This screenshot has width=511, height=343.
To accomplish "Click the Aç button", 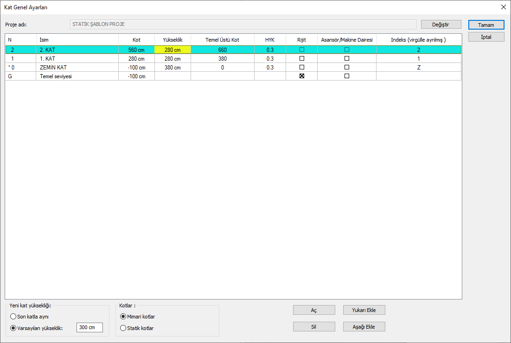I will (314, 310).
